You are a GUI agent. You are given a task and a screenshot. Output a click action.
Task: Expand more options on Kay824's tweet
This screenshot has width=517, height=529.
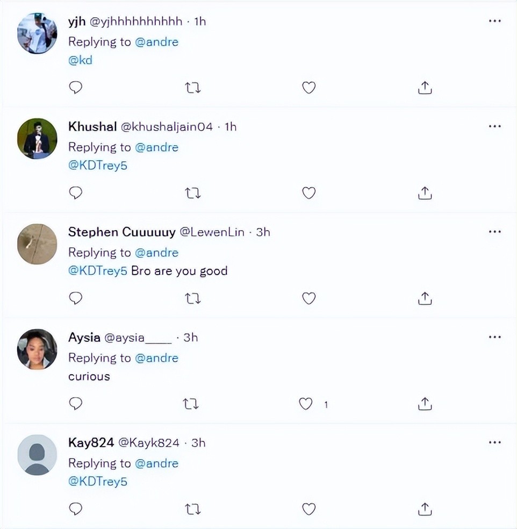coord(494,442)
